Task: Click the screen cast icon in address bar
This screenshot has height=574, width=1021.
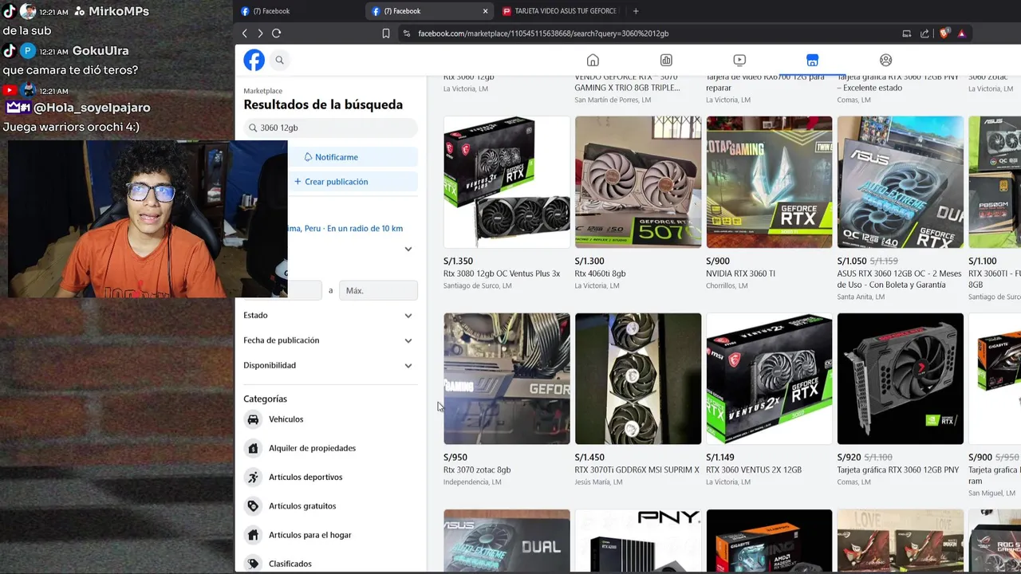Action: point(906,33)
